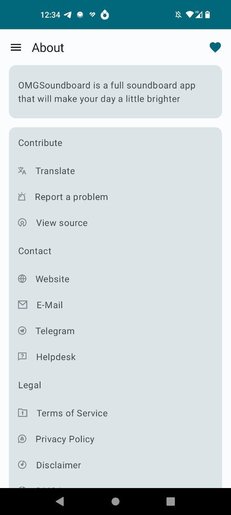This screenshot has height=515, width=231.
Task: Click the View source icon
Action: coord(22,222)
